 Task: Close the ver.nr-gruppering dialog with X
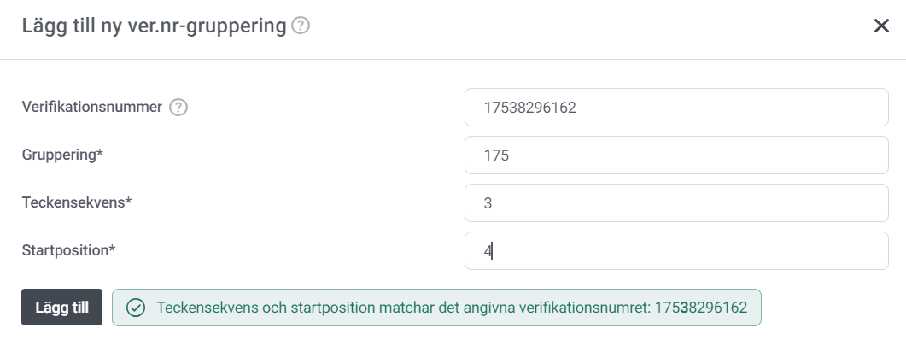[x=881, y=26]
